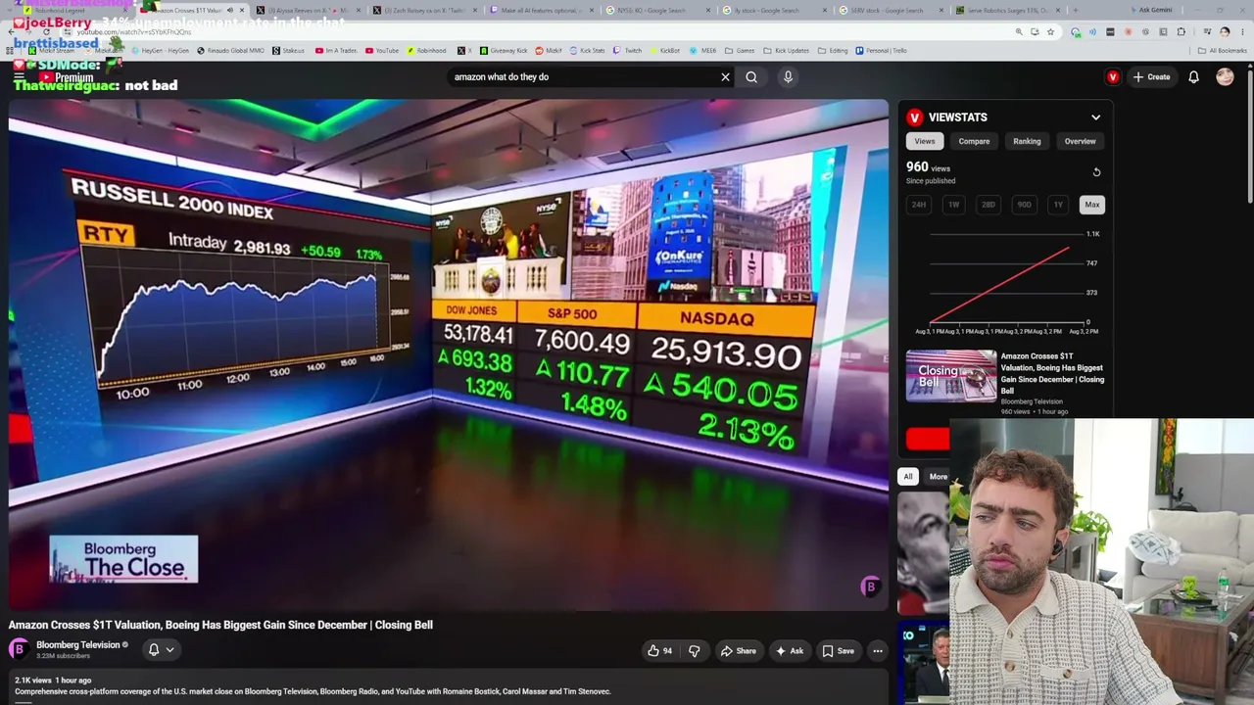Close the SERV stock Google Search tab

coord(940,11)
